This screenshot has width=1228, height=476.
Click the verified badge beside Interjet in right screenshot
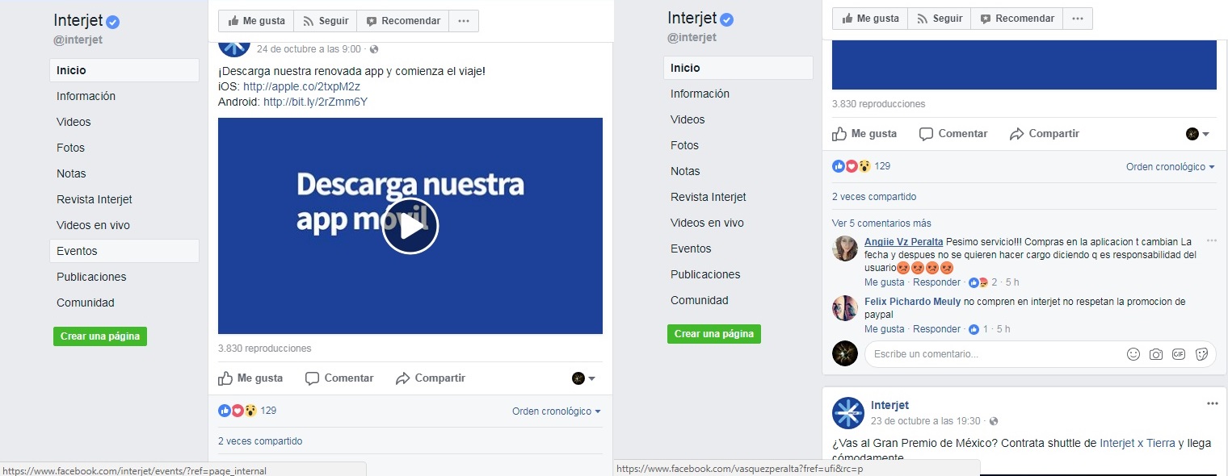click(727, 19)
